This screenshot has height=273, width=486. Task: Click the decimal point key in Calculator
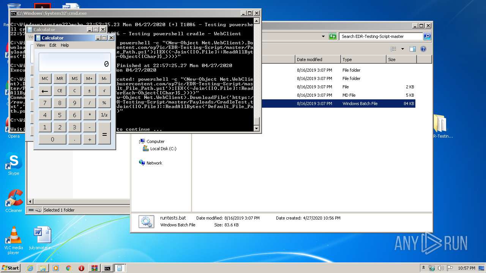(74, 139)
